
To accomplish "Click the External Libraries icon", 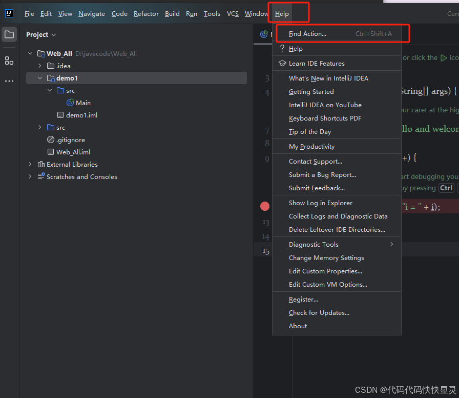I will tap(41, 164).
